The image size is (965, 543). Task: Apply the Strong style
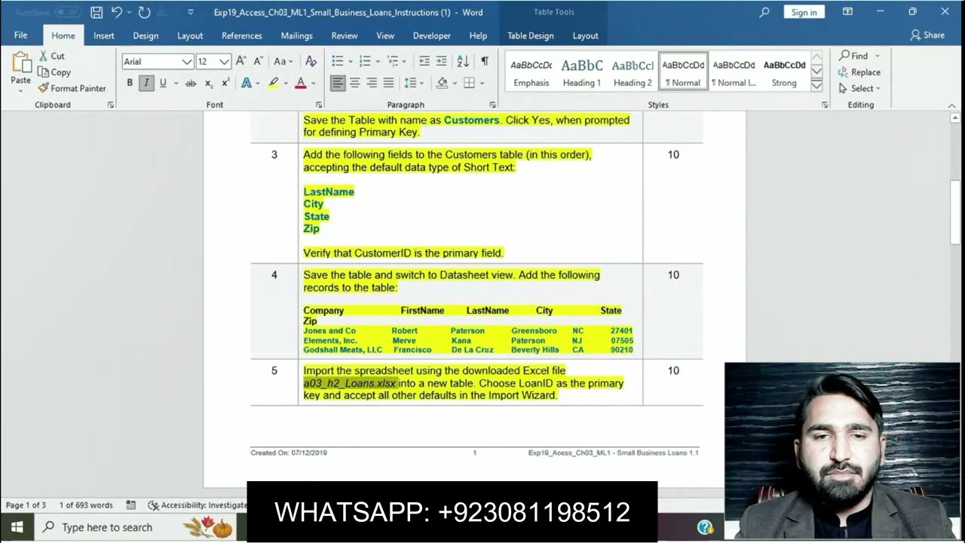pos(784,72)
